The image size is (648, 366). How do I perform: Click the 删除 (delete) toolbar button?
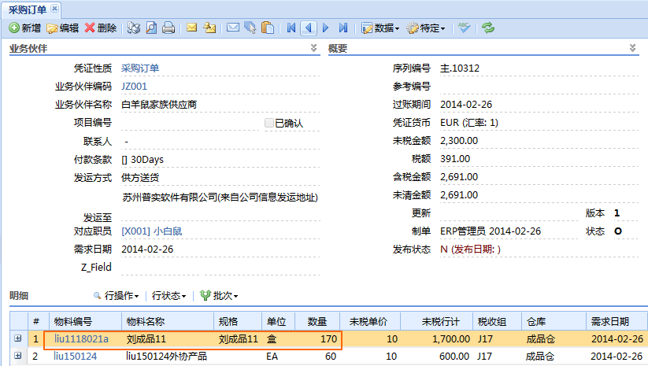(x=100, y=28)
